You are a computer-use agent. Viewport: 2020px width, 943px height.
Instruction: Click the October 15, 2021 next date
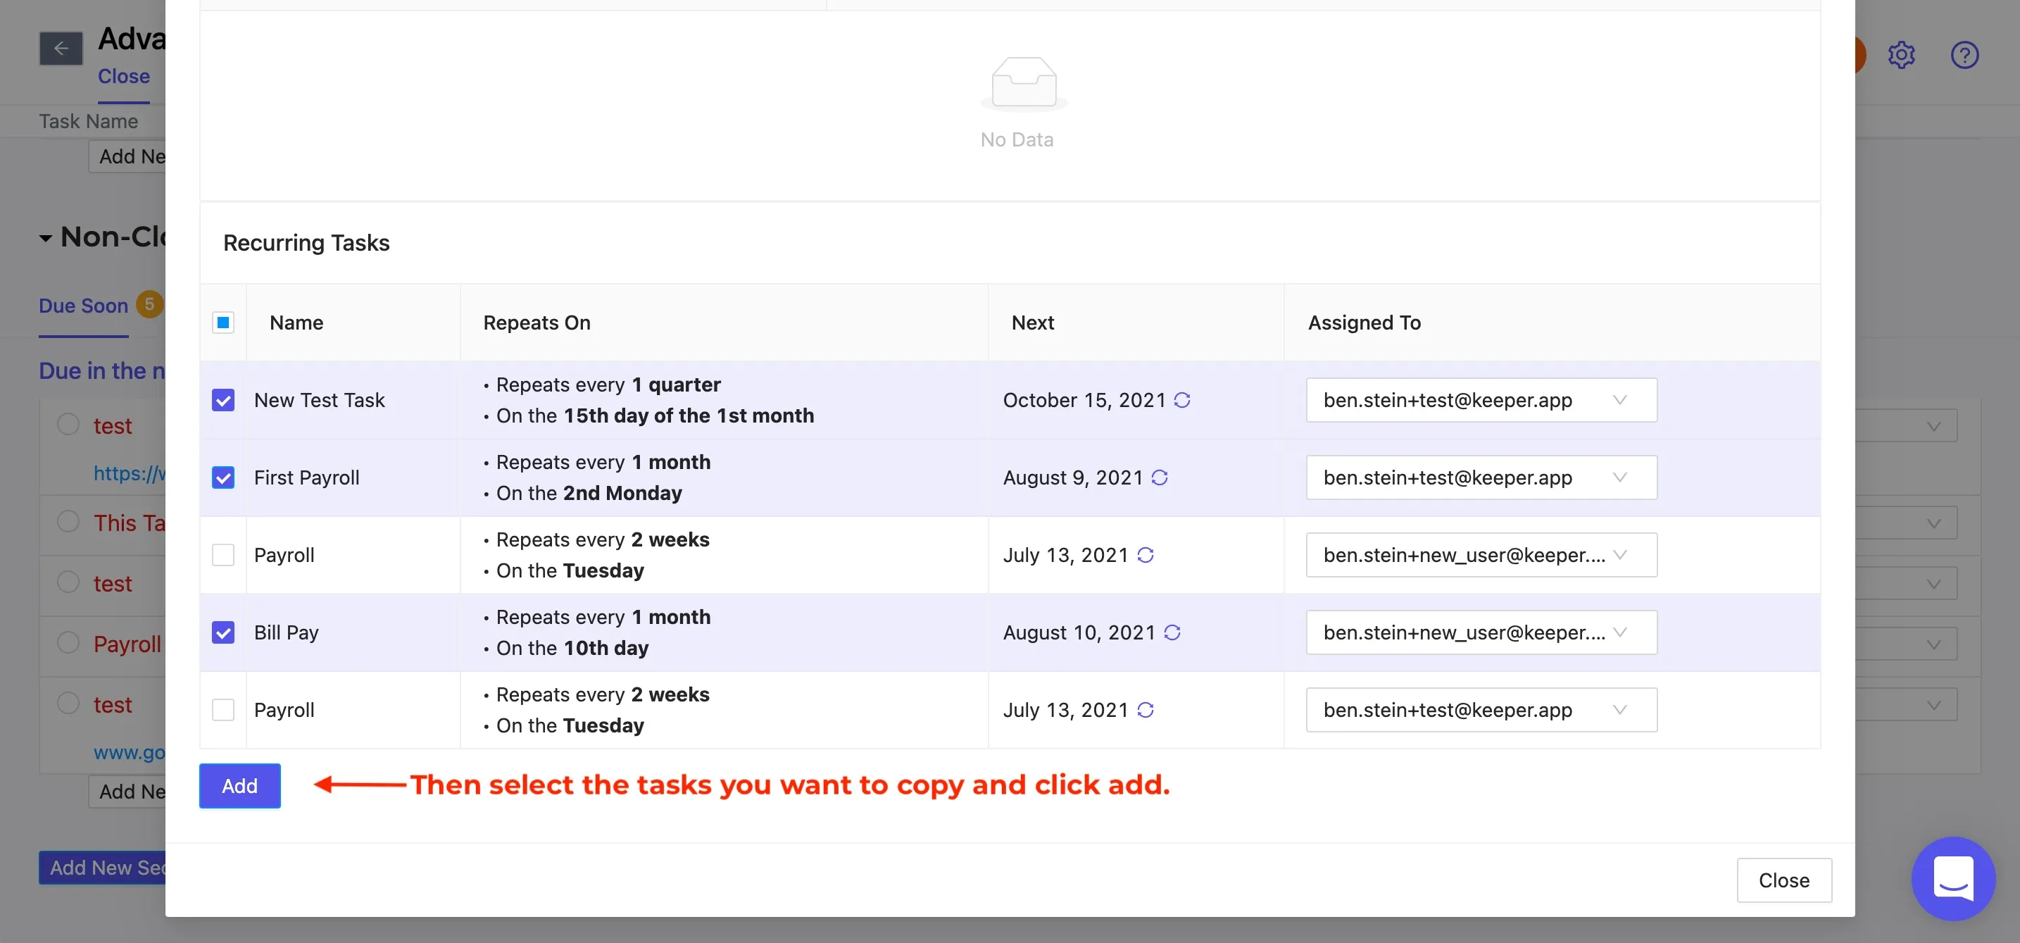[1084, 400]
